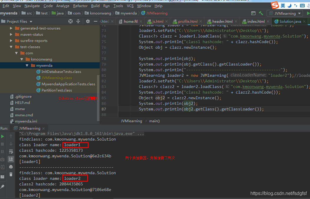Click the Up stack trace arrow
The image size is (310, 199).
click(11, 136)
